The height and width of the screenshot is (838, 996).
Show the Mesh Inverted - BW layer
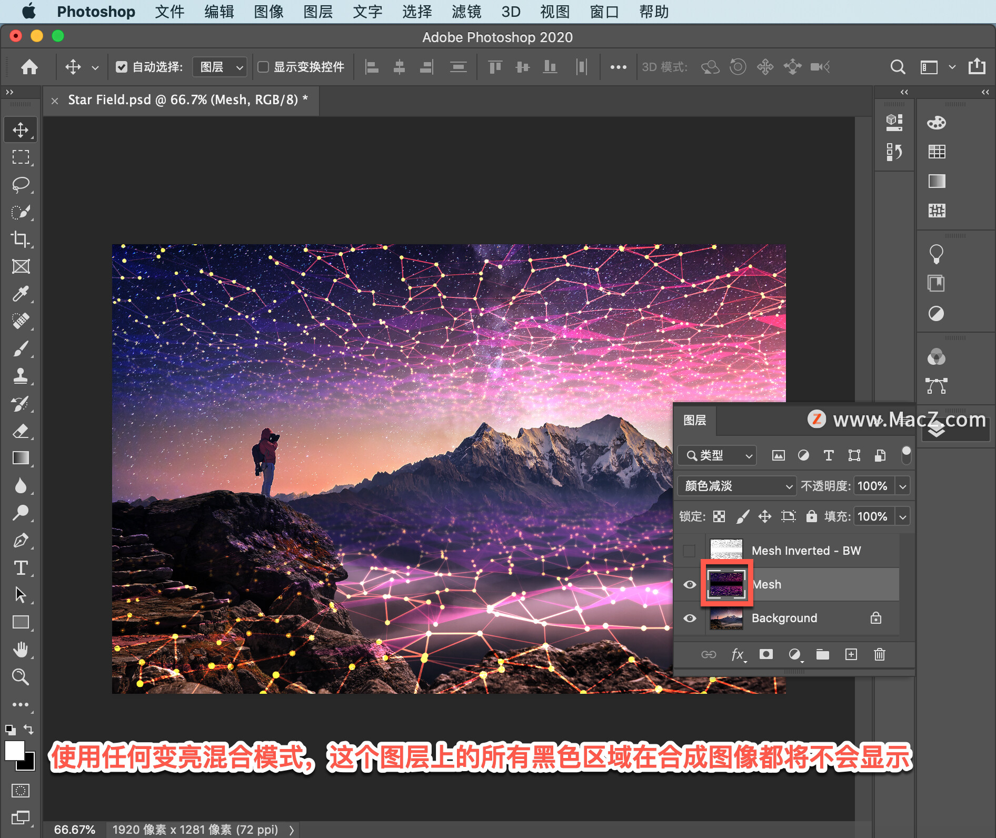pos(689,551)
